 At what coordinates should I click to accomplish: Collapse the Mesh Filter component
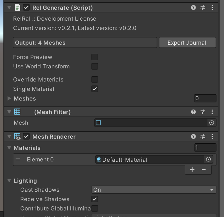pyautogui.click(x=9, y=112)
